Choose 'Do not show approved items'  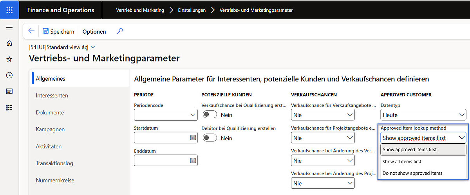(x=412, y=173)
